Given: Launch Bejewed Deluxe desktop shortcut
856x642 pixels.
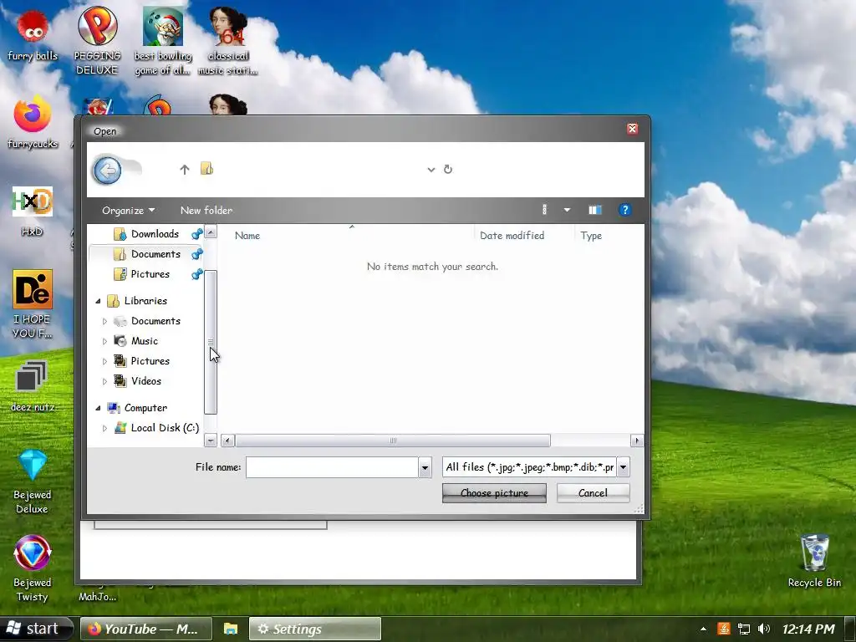Looking at the screenshot, I should 33,481.
